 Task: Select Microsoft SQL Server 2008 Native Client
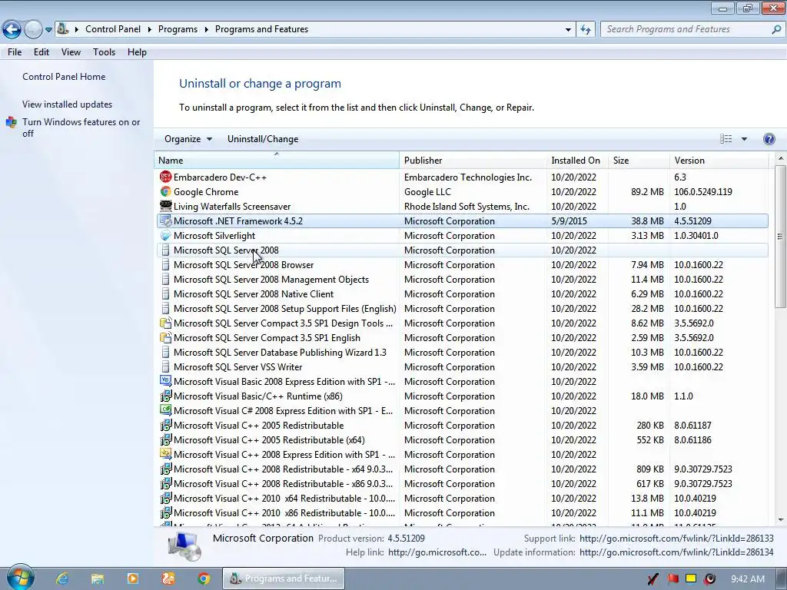[x=462, y=293]
